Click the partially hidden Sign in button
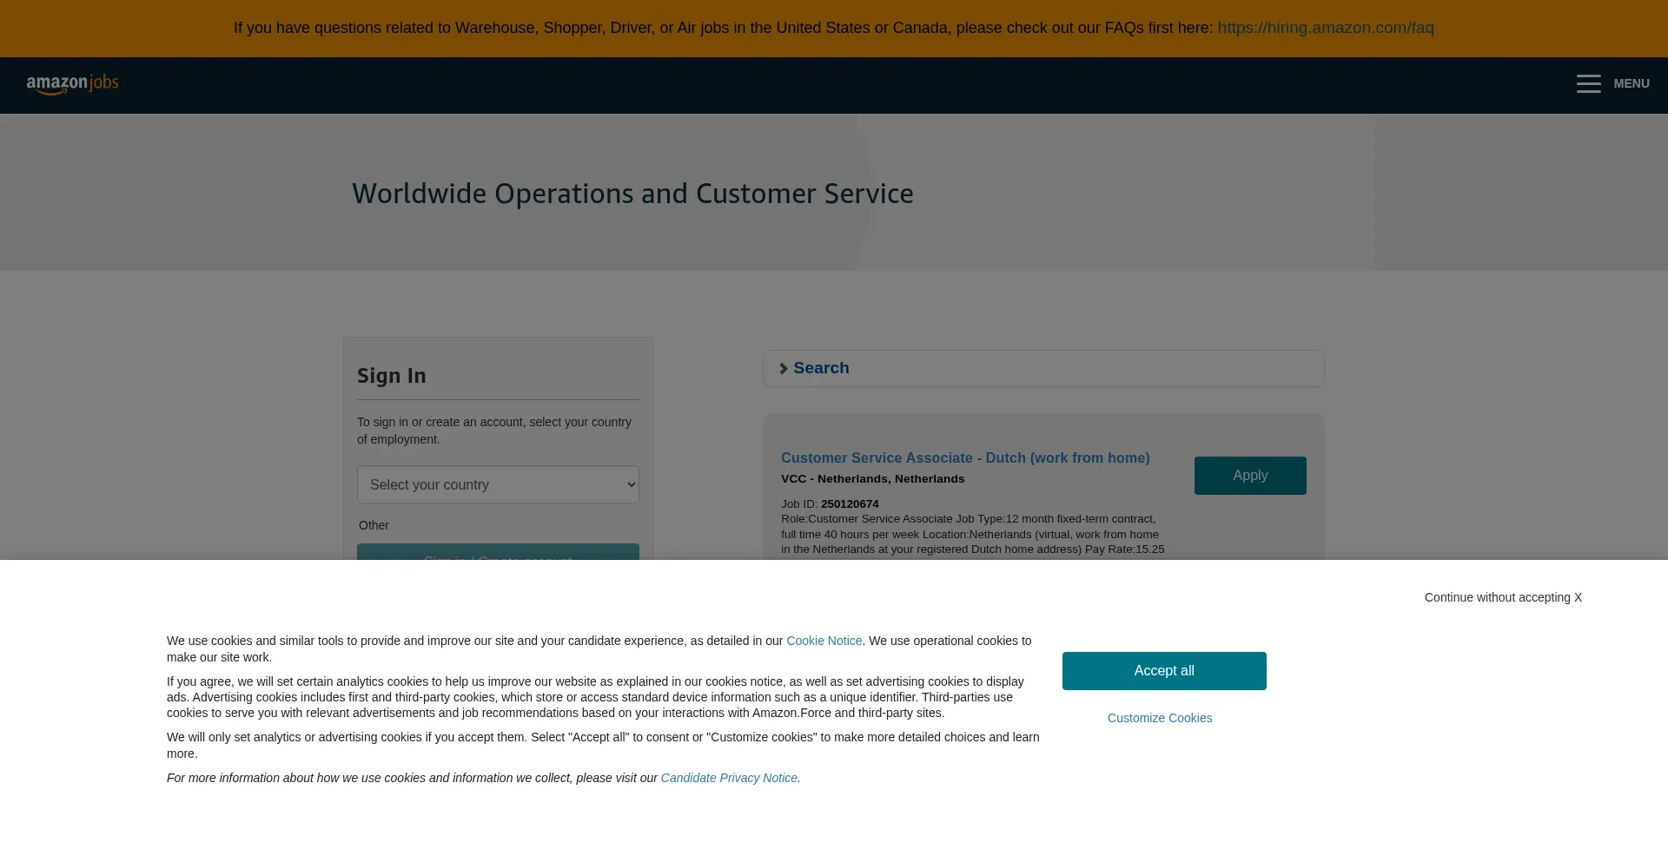This screenshot has width=1668, height=862. point(498,552)
